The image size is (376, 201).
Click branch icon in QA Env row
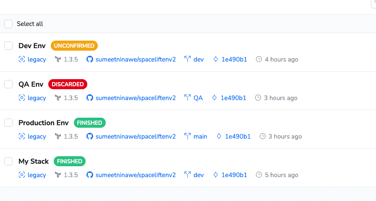188,98
